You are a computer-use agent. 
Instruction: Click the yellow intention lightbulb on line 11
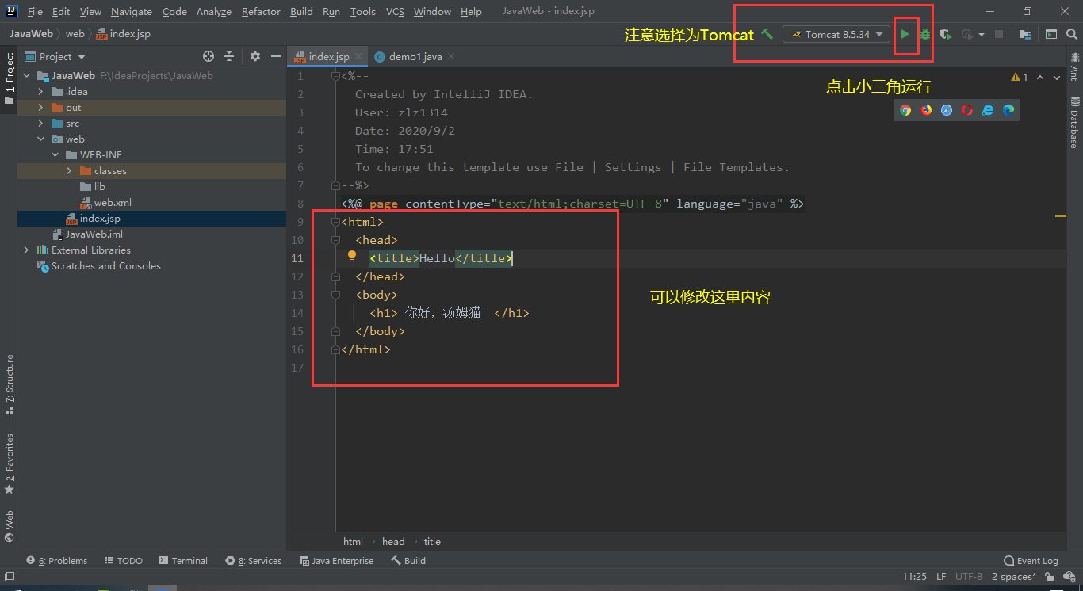pos(353,256)
